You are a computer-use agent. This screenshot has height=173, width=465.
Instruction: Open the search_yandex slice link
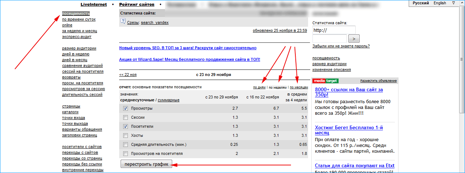tap(155, 22)
